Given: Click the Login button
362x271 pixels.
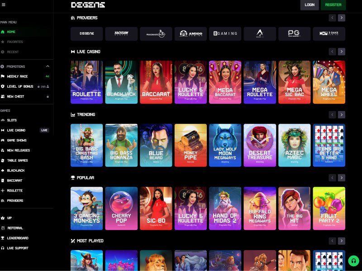Looking at the screenshot, I should click(310, 5).
